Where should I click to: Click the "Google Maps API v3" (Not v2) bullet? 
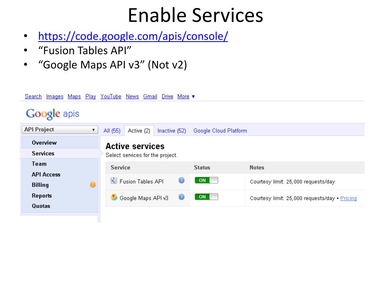[113, 65]
